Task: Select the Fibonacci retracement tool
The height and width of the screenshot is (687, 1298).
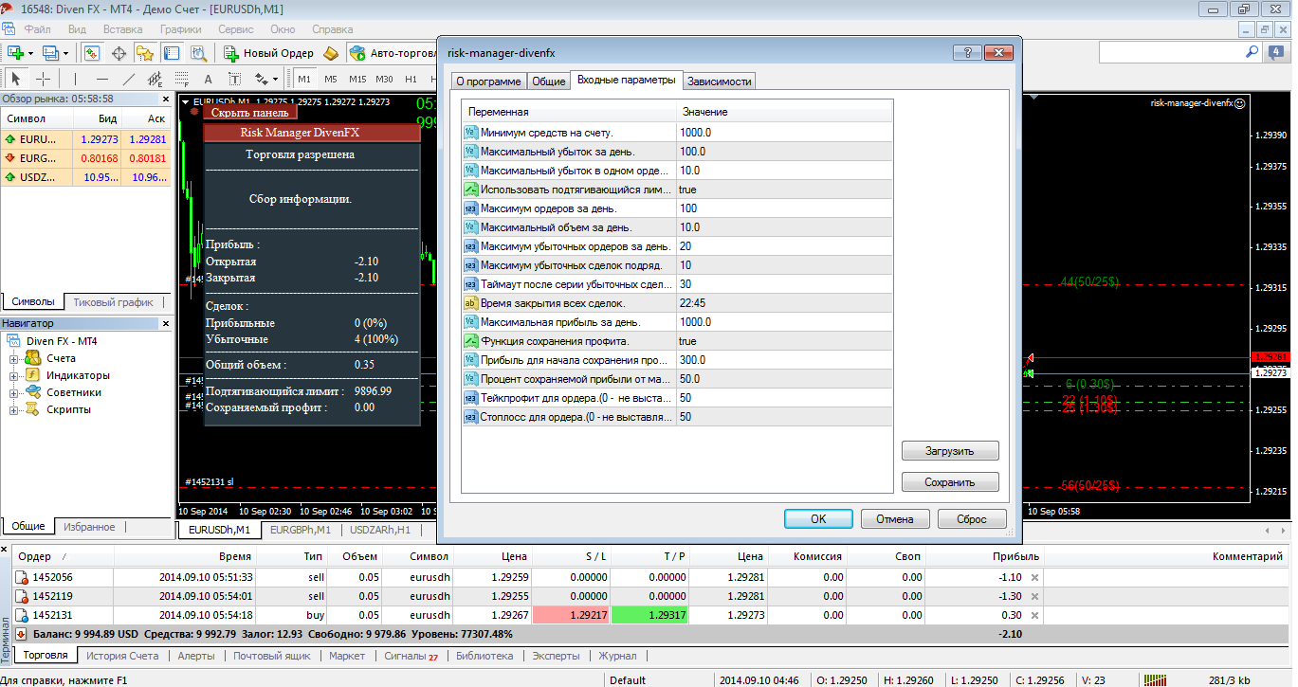Action: [182, 79]
